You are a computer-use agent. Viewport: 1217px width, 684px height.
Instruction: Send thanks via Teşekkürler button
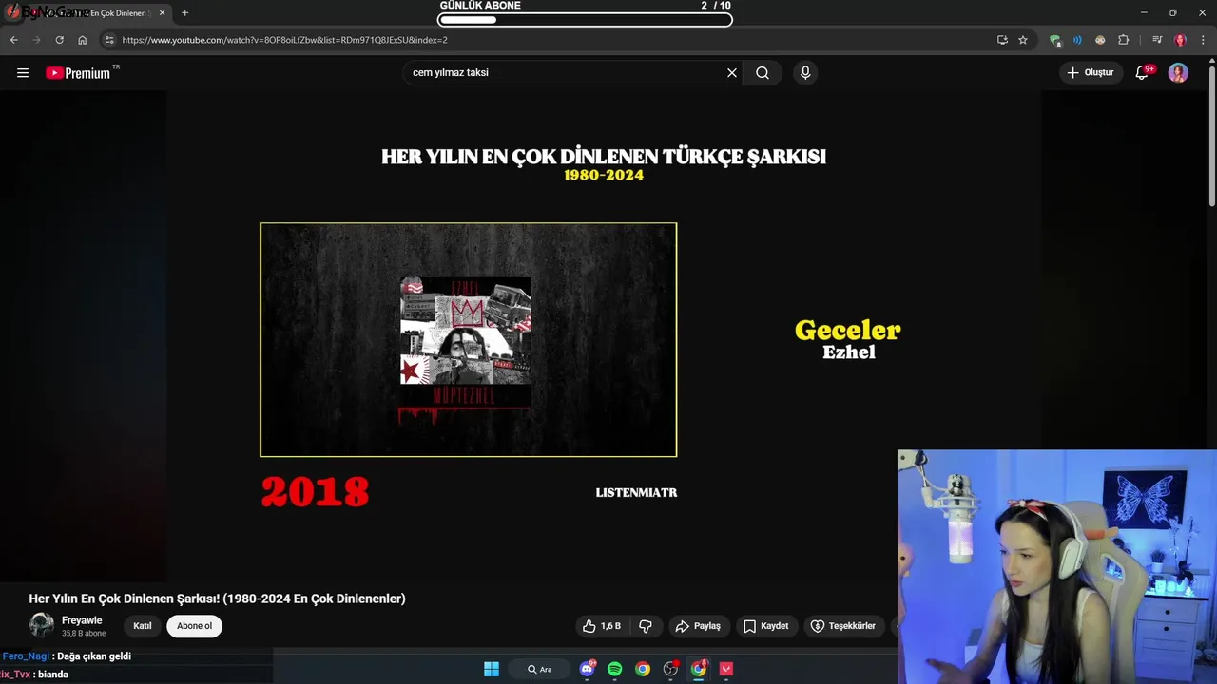[843, 626]
